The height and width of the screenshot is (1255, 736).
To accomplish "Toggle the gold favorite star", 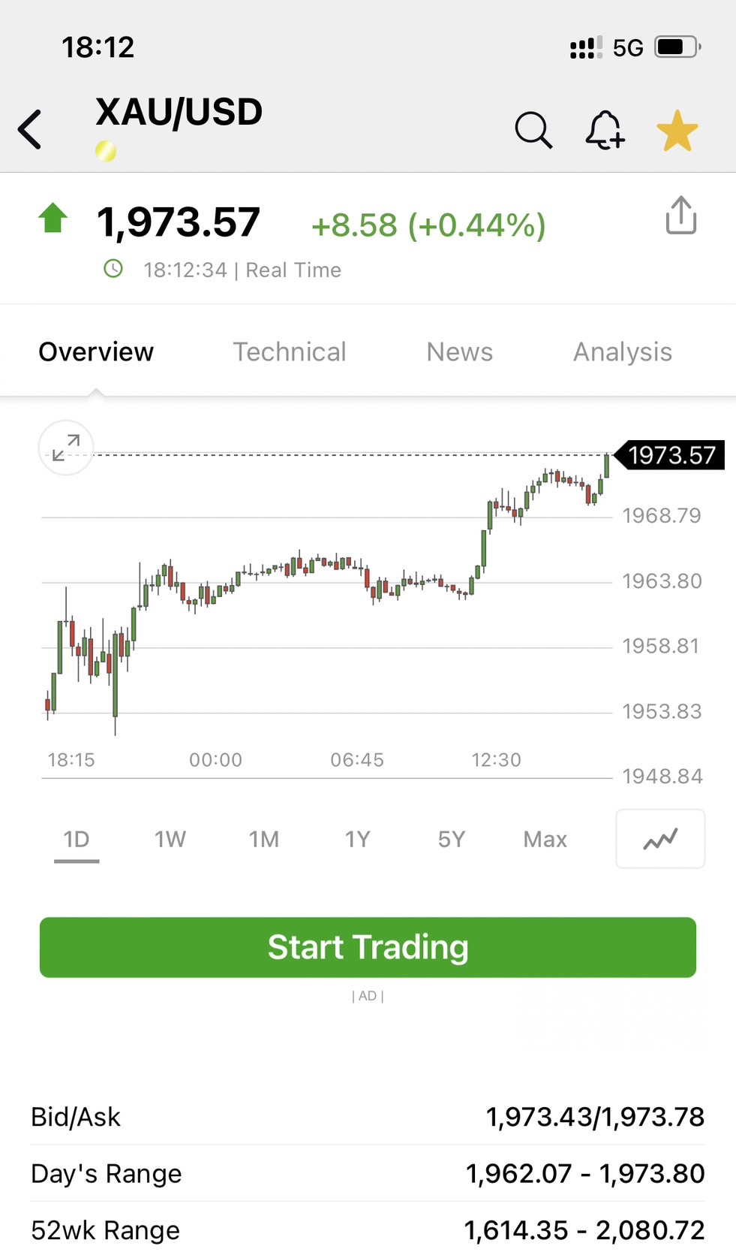I will point(677,131).
